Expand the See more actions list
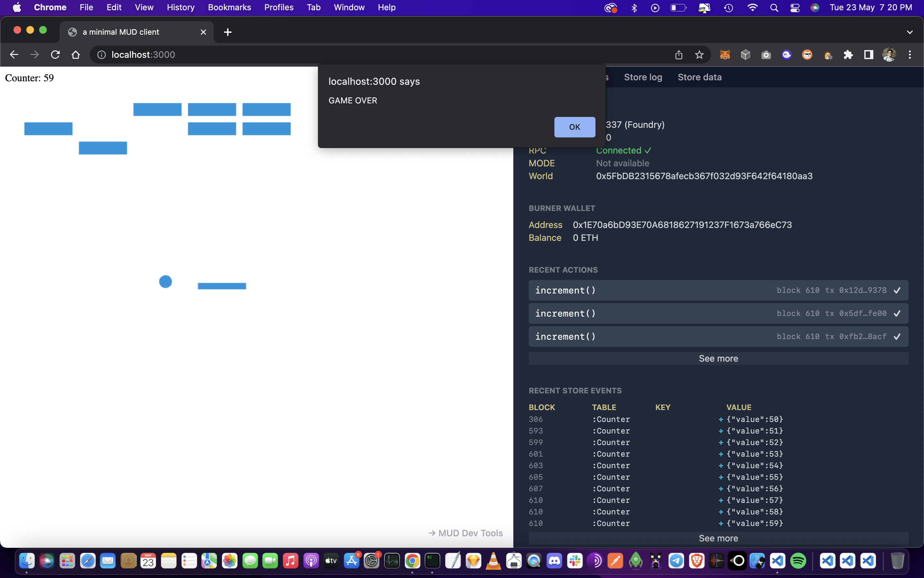Screen dimensions: 924x578 pos(718,358)
